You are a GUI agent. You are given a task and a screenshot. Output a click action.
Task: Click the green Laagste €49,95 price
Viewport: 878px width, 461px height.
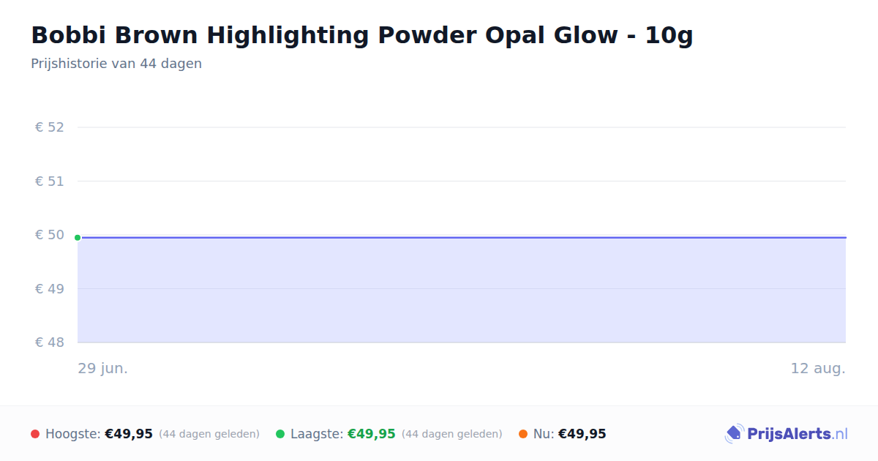point(372,434)
